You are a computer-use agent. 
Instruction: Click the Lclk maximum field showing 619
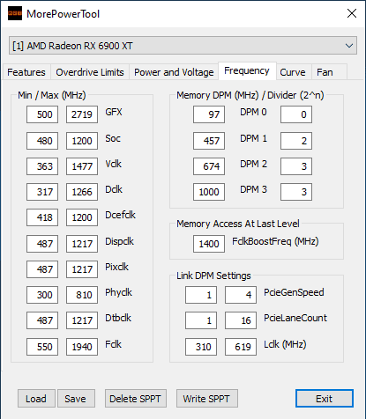pyautogui.click(x=241, y=347)
